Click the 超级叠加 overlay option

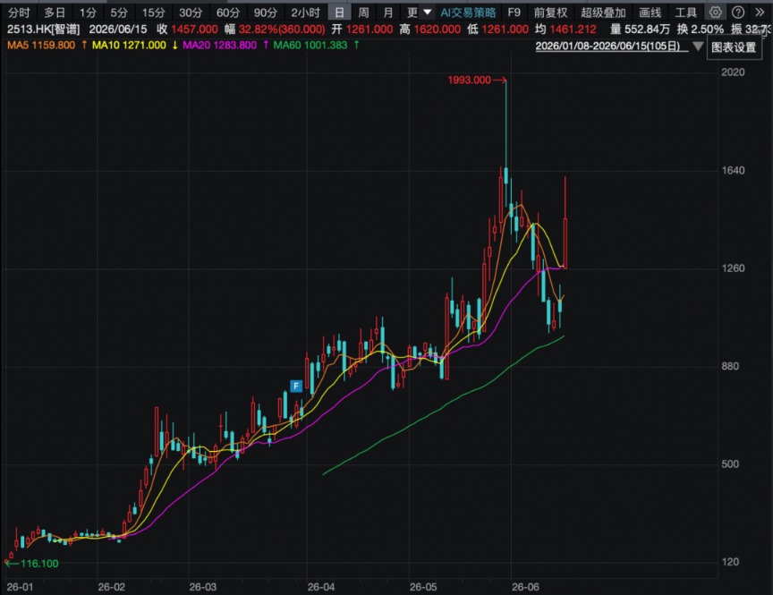(x=603, y=13)
